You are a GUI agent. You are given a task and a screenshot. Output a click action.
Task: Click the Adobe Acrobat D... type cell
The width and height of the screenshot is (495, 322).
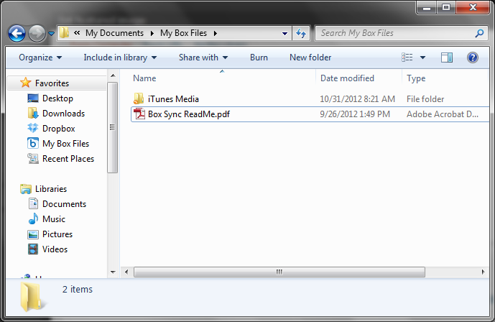tap(443, 114)
